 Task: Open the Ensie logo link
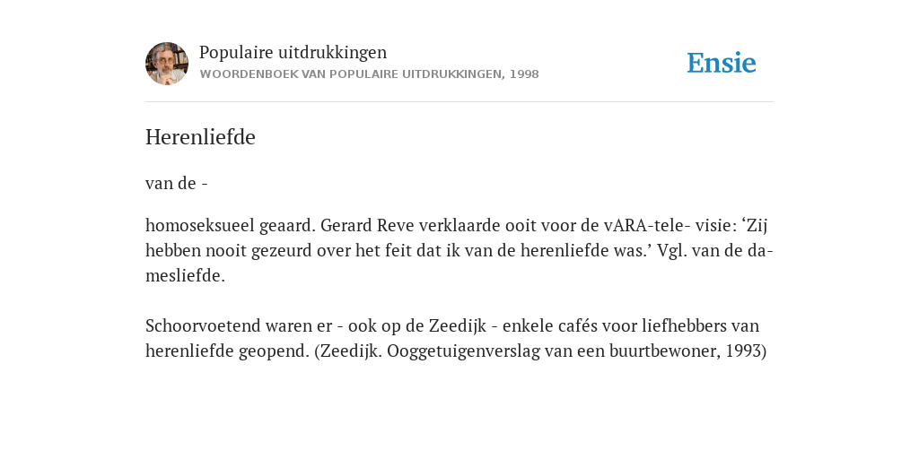click(722, 63)
